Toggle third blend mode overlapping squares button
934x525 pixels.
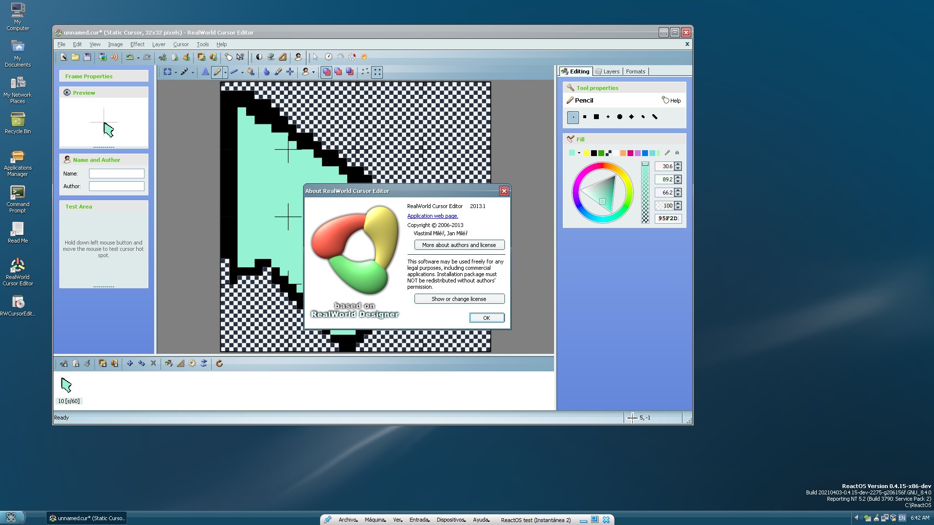pyautogui.click(x=350, y=72)
